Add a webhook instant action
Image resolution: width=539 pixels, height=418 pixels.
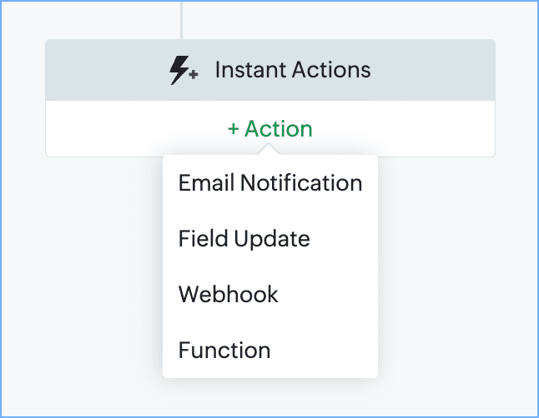(270, 294)
